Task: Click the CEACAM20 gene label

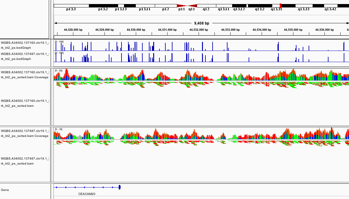Action: (87, 194)
